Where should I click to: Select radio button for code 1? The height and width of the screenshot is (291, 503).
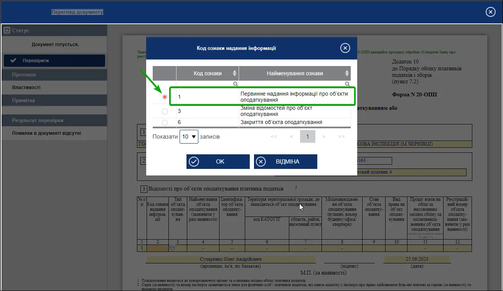click(165, 97)
